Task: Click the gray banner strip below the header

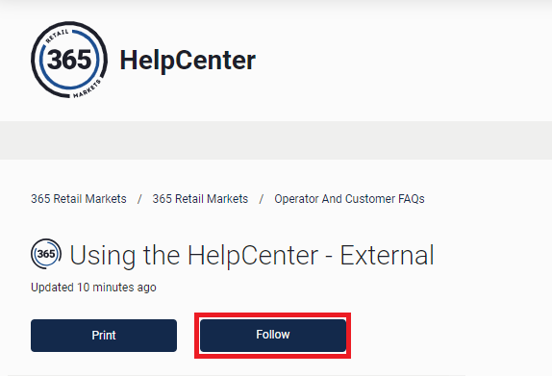Action: point(276,140)
